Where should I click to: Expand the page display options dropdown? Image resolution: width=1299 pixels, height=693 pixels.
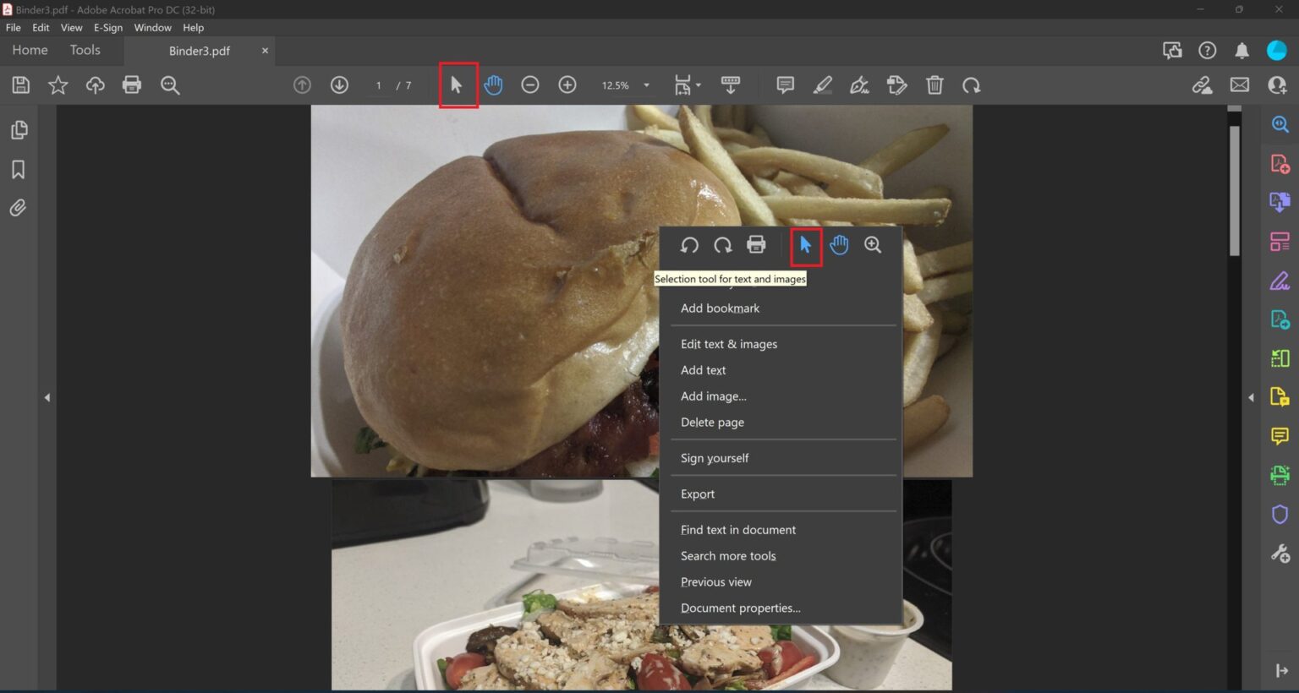tap(697, 85)
